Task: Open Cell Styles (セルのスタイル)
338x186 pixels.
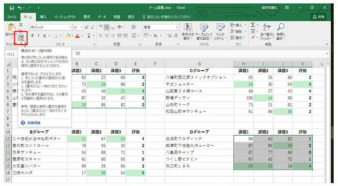Action: tap(220, 32)
